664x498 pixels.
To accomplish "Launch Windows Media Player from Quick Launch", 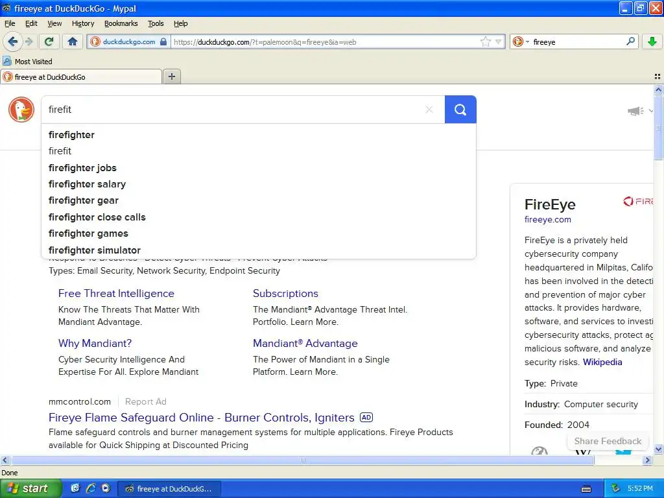I will (106, 488).
